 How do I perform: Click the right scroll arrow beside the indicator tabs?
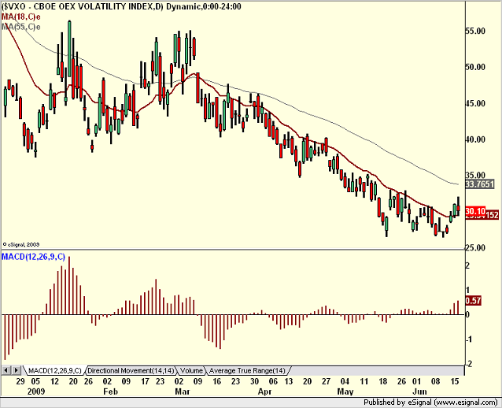(x=17, y=370)
